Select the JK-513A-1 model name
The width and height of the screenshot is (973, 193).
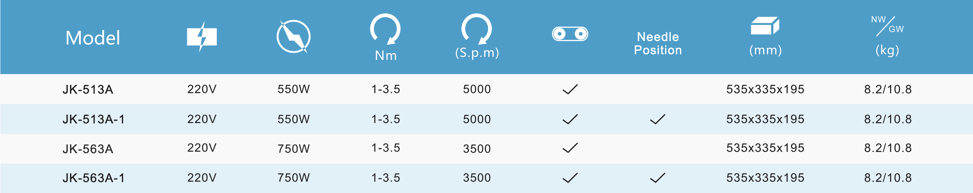coord(93,119)
